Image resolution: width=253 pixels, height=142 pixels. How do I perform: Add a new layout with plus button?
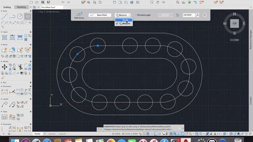tap(45, 134)
